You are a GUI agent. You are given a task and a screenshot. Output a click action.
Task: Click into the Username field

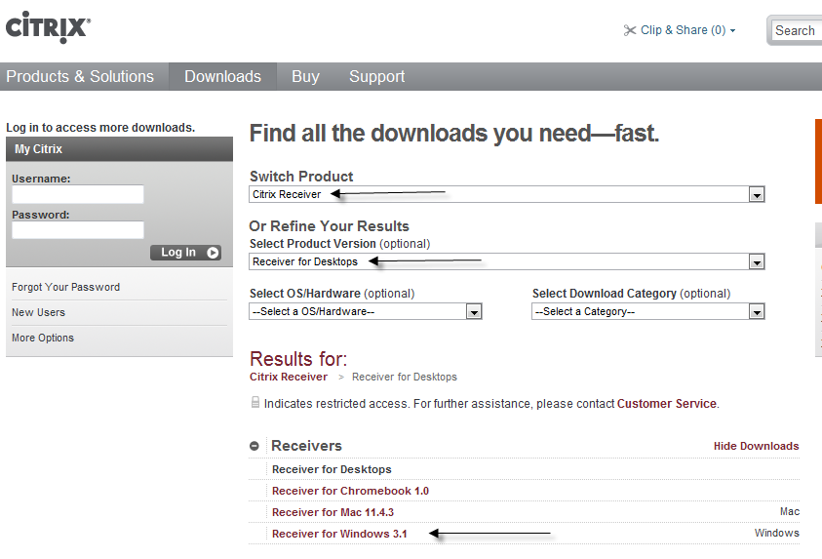coord(78,194)
